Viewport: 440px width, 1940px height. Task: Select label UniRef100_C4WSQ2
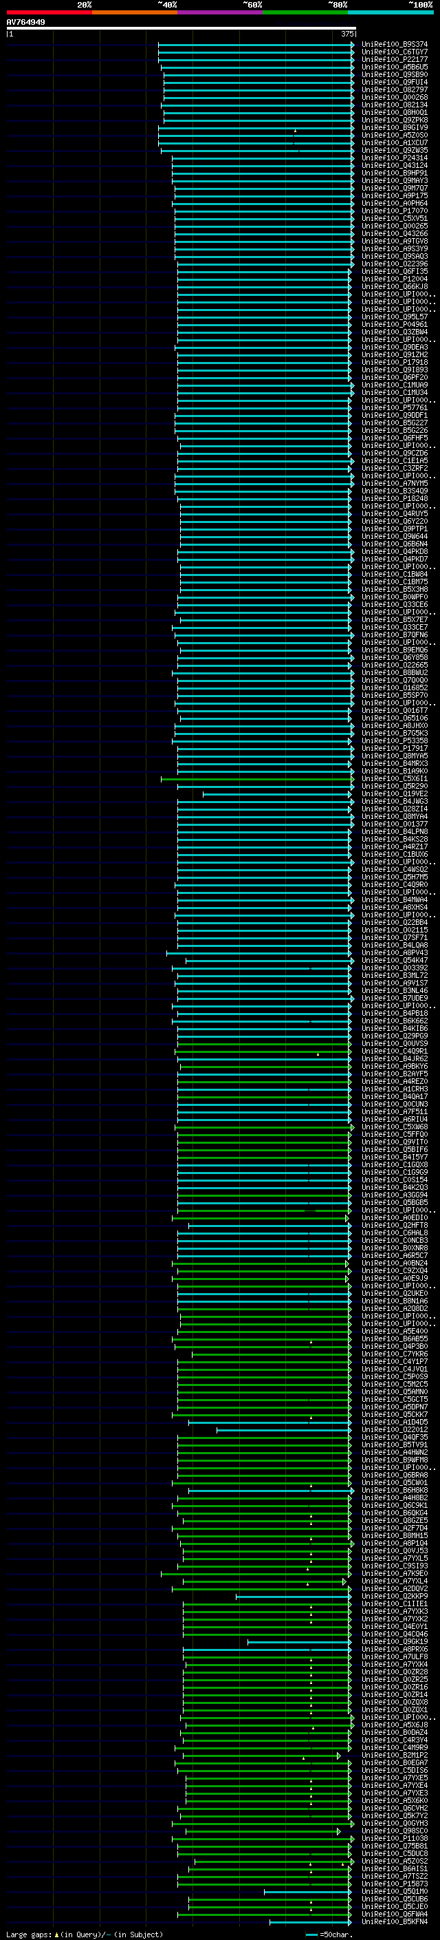pyautogui.click(x=395, y=870)
